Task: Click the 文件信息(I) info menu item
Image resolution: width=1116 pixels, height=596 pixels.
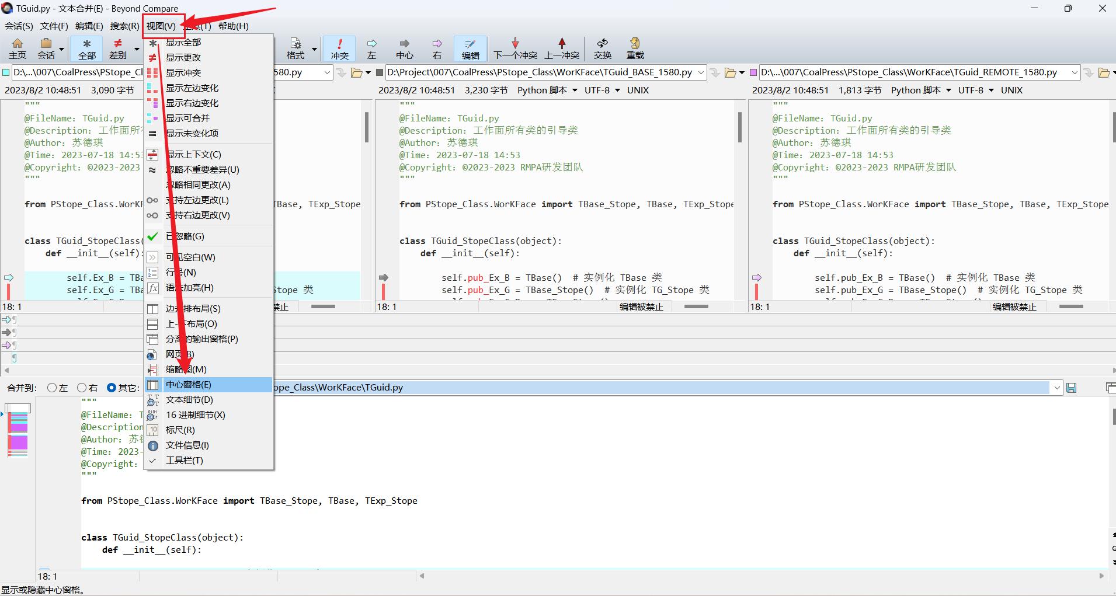Action: 208,445
